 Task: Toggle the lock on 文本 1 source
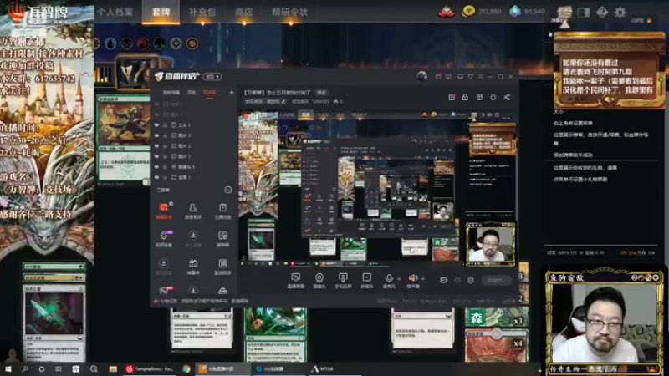pos(165,125)
